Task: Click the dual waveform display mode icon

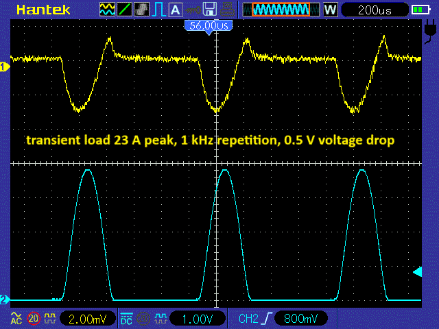Action: (x=107, y=10)
